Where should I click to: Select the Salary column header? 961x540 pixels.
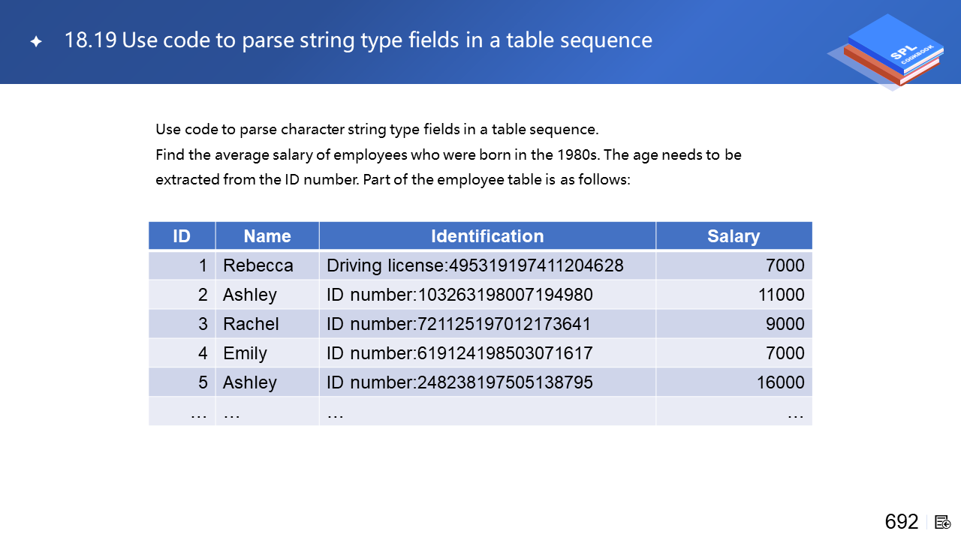734,236
